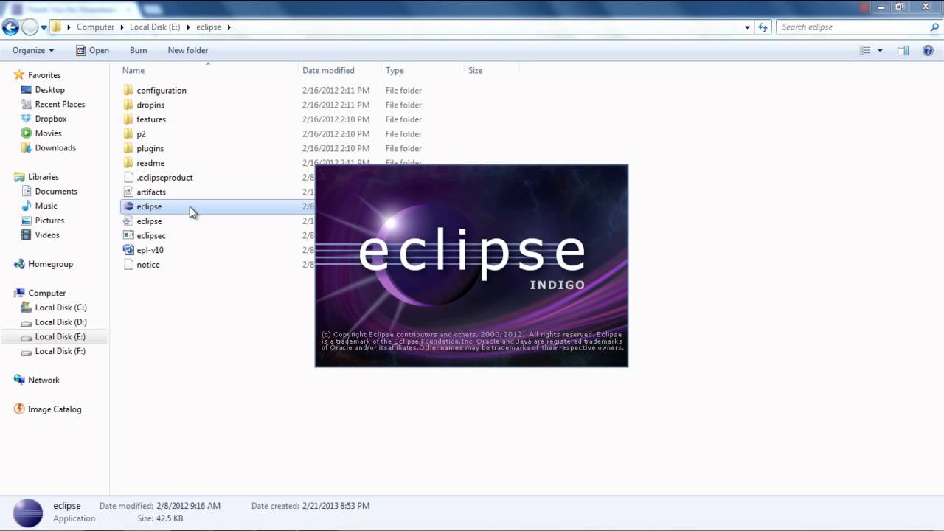Open Recent Places in Favorites
This screenshot has height=531, width=944.
(x=60, y=104)
